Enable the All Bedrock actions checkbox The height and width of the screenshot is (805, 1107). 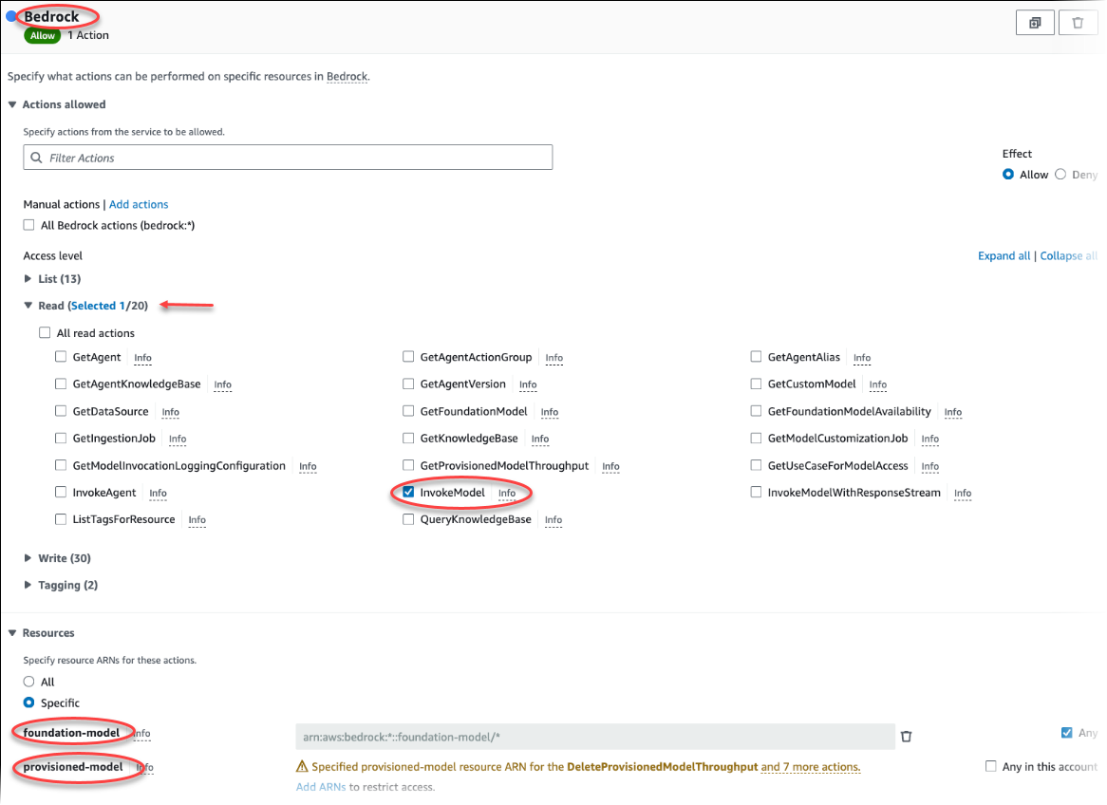click(28, 225)
